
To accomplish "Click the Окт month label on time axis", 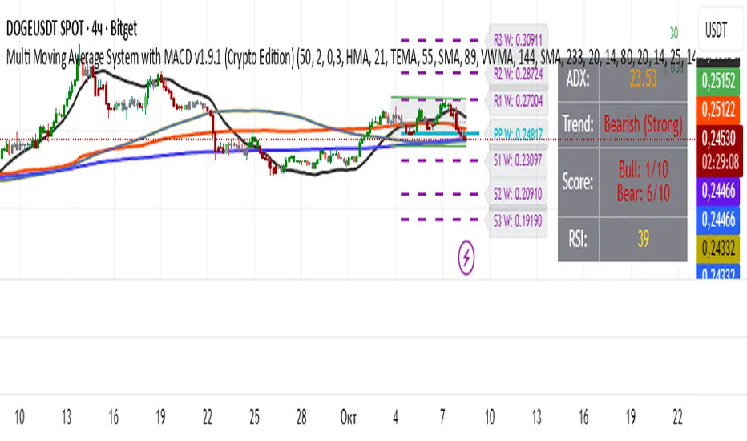I will [348, 418].
